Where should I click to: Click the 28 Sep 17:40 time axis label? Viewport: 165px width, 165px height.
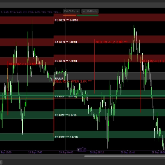click(x=35, y=152)
